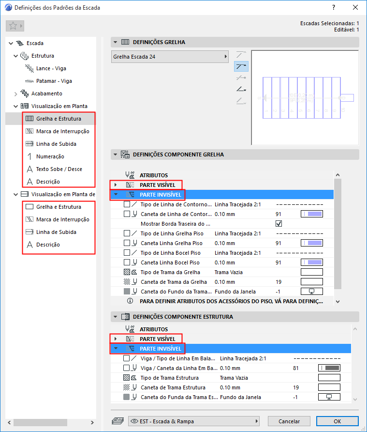Click Caneta de Trama da Grelha pen swatch

[x=312, y=282]
